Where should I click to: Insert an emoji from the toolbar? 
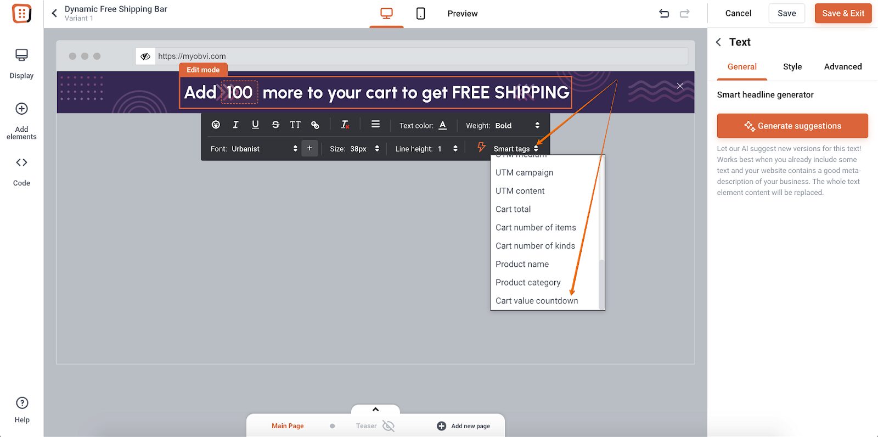click(216, 125)
